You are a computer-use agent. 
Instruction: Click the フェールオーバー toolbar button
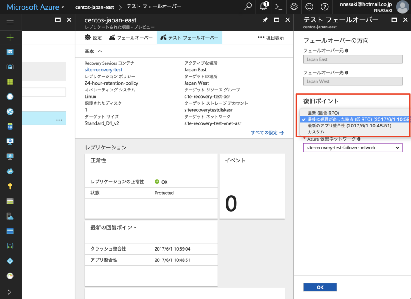[130, 38]
